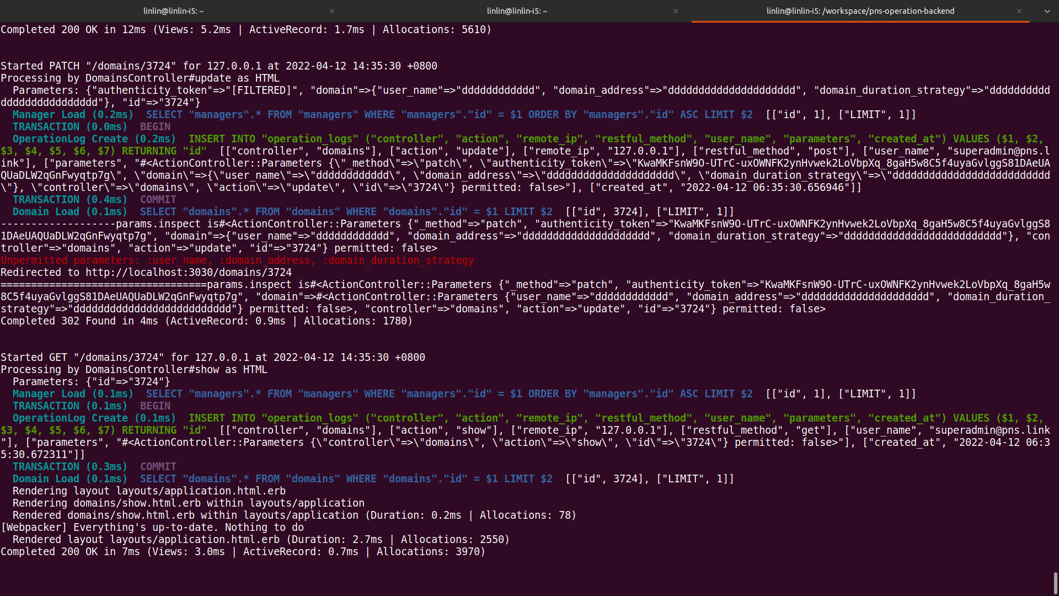
Task: Click the red Unpermitted parameters warning line
Action: click(237, 260)
